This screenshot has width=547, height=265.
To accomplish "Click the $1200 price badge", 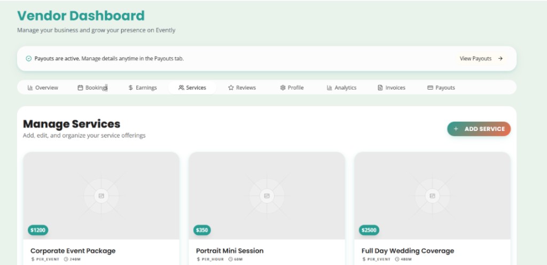I will pos(38,230).
